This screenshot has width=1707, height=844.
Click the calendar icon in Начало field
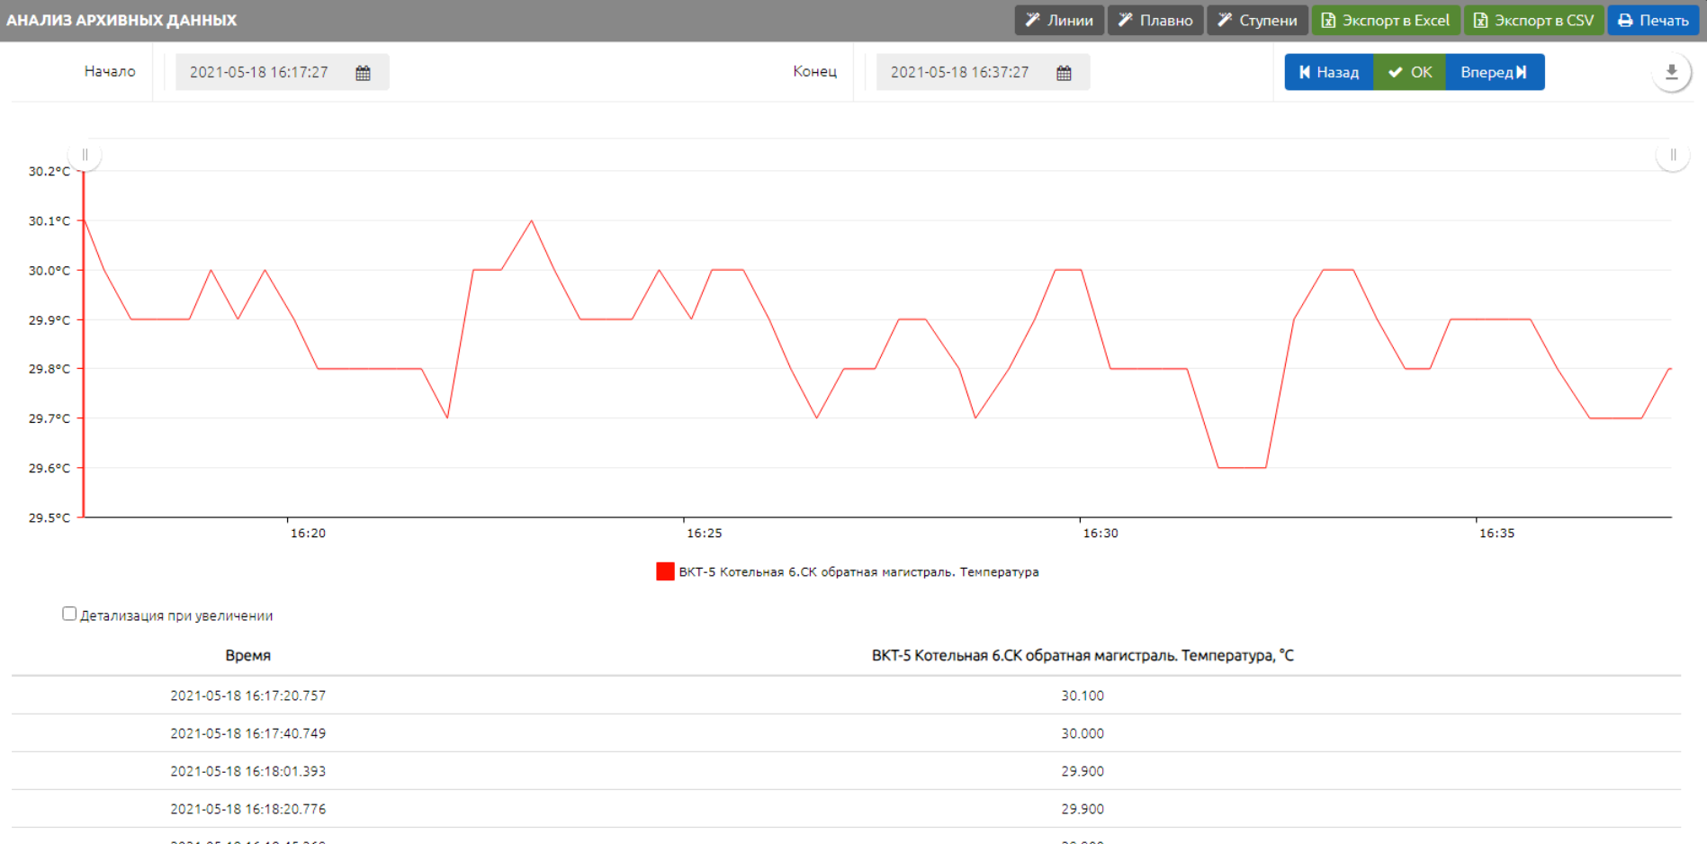[x=363, y=73]
